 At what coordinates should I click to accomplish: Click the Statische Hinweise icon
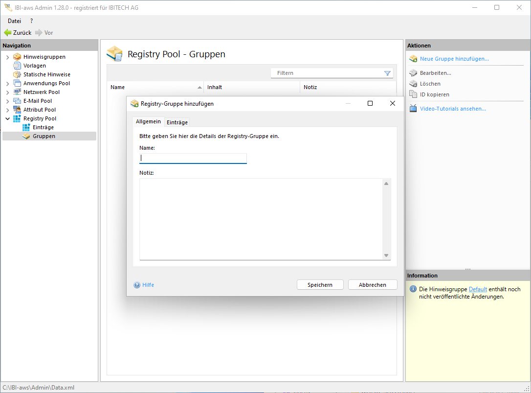(17, 74)
